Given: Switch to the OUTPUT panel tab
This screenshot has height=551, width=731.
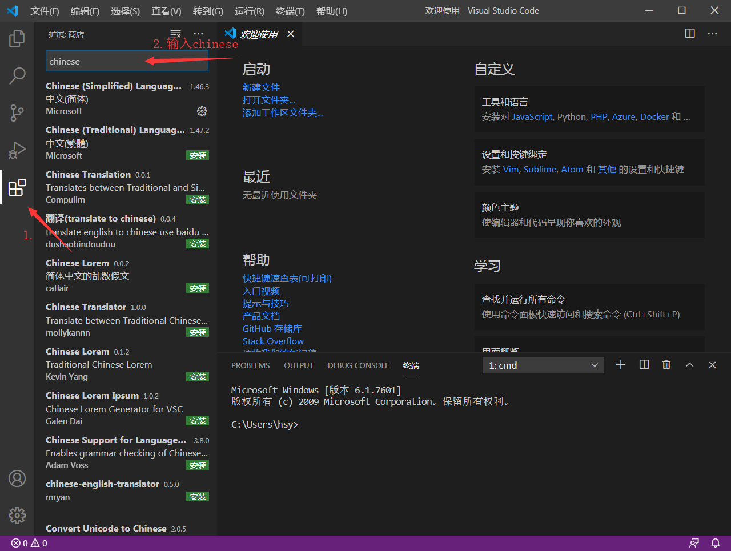Looking at the screenshot, I should [x=299, y=365].
